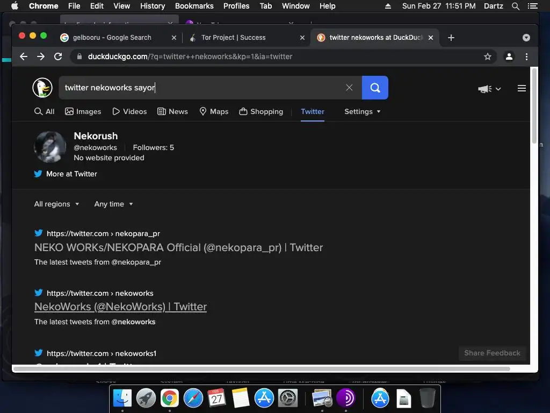Switch to gelbooru Google Search tab
Image resolution: width=550 pixels, height=413 pixels.
[x=112, y=38]
